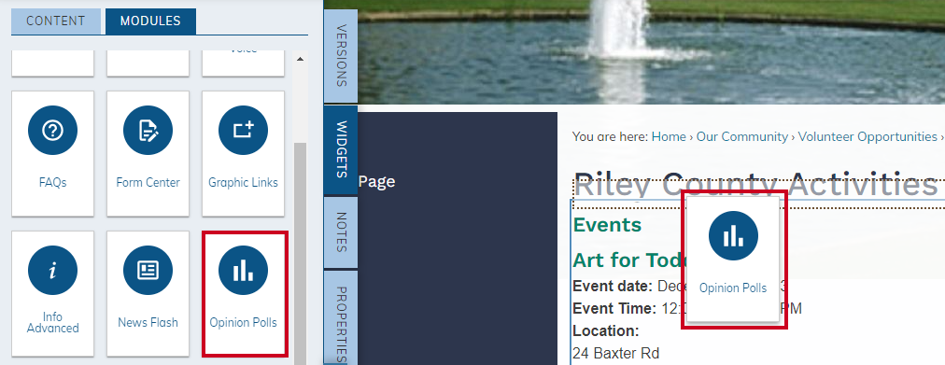This screenshot has height=365, width=945.
Task: Click the Form Center label text
Action: (x=148, y=182)
